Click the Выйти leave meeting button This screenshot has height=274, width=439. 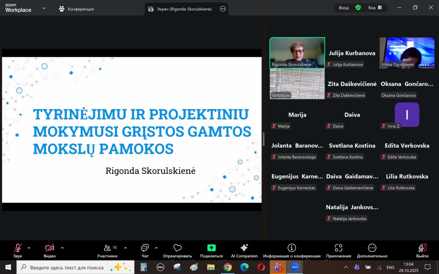[x=422, y=248]
